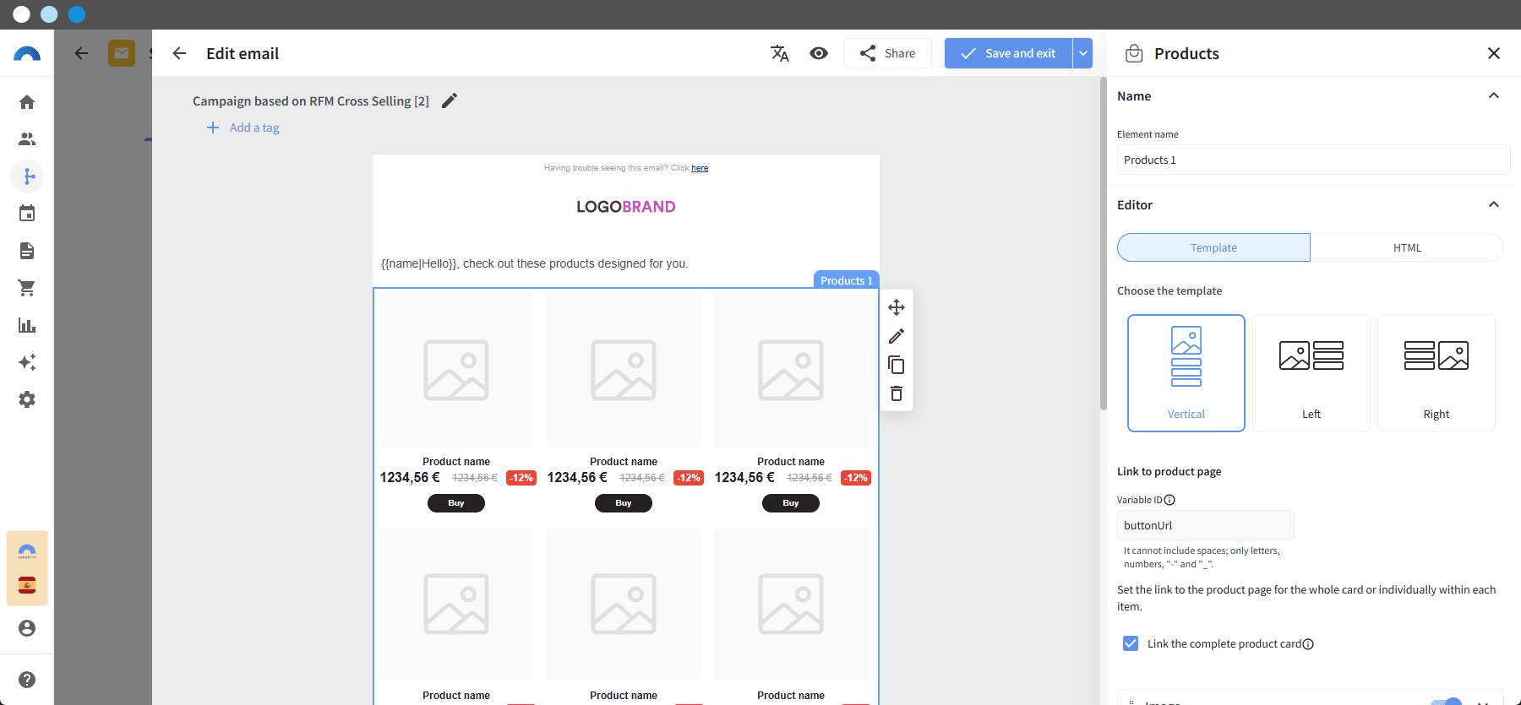The width and height of the screenshot is (1521, 705).
Task: Open the Home section in the sidebar
Action: coord(27,102)
